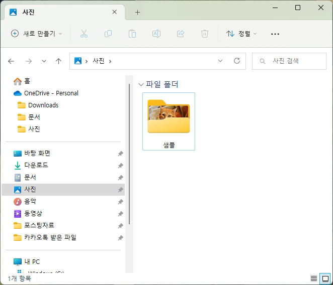
Task: Select the 사진 window tab
Action: tap(64, 12)
